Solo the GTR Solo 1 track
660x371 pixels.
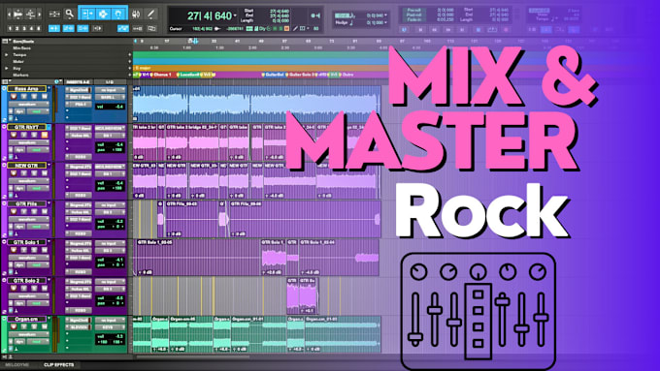pyautogui.click(x=34, y=250)
